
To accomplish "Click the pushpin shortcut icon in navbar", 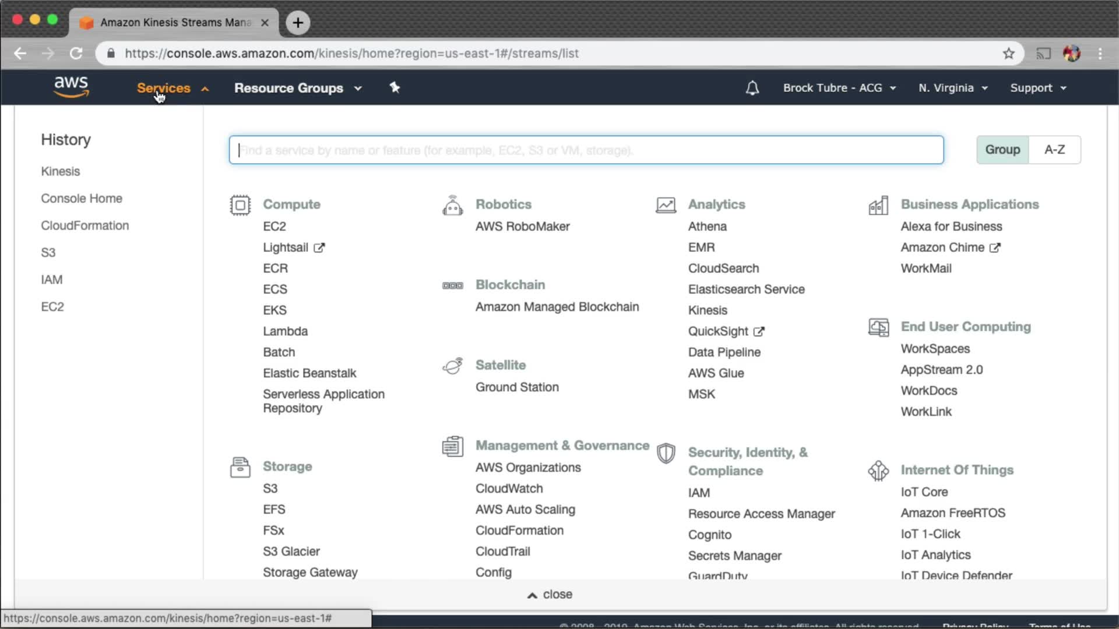I will [x=395, y=87].
